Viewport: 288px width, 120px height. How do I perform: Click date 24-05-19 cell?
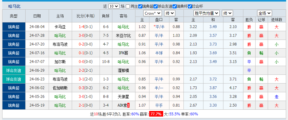pos(37,105)
